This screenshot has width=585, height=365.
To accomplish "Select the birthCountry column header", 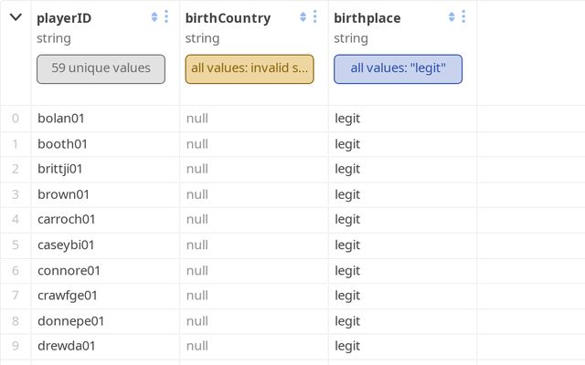I will pos(229,18).
